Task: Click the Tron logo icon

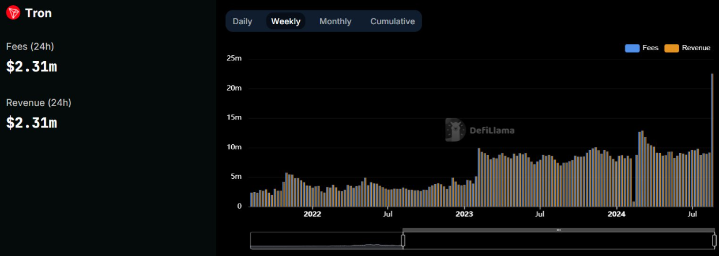Action: tap(13, 13)
